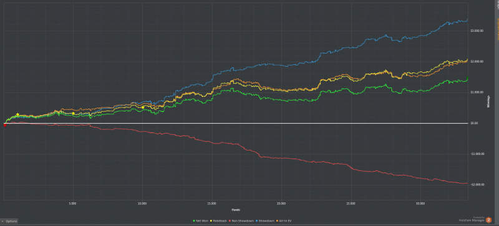
Task: Click the vertical Winnings y-axis title
Action: click(488, 102)
